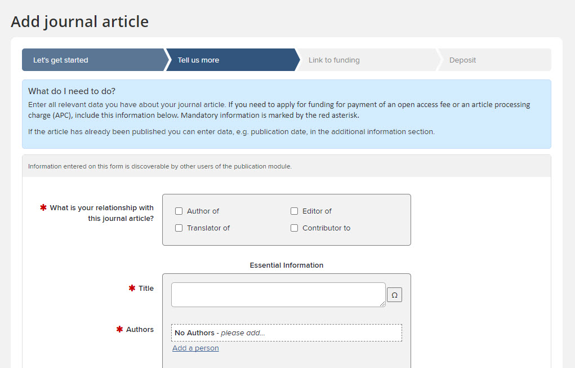Click the red asterisk beside Title
The image size is (575, 368).
click(x=132, y=288)
